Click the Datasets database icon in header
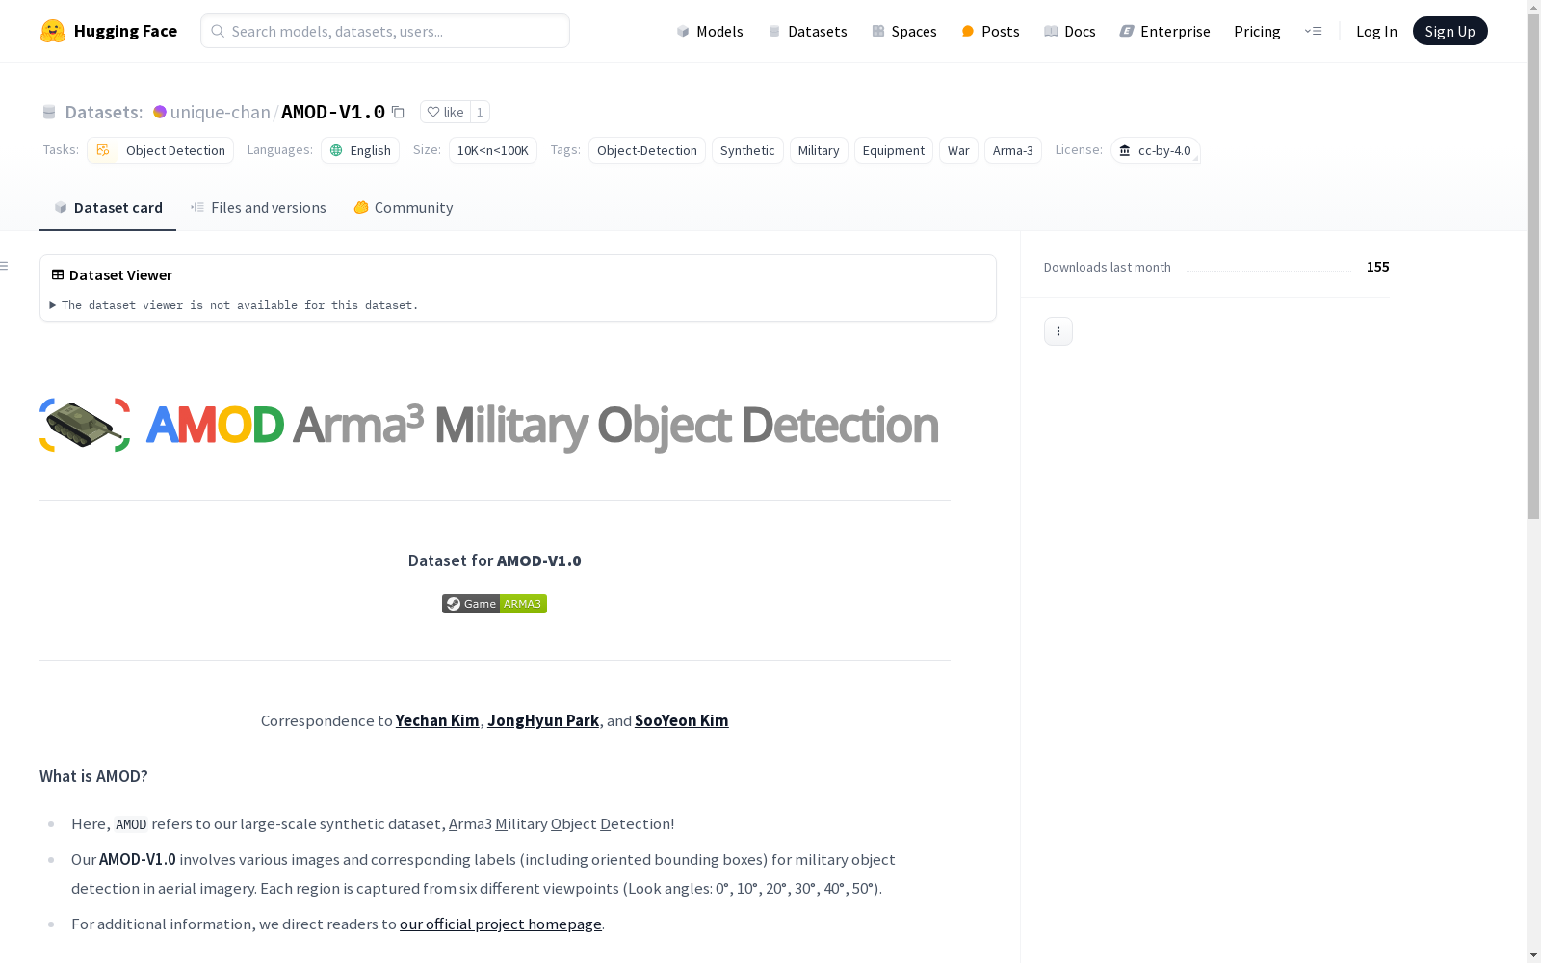The image size is (1541, 963). pyautogui.click(x=49, y=113)
